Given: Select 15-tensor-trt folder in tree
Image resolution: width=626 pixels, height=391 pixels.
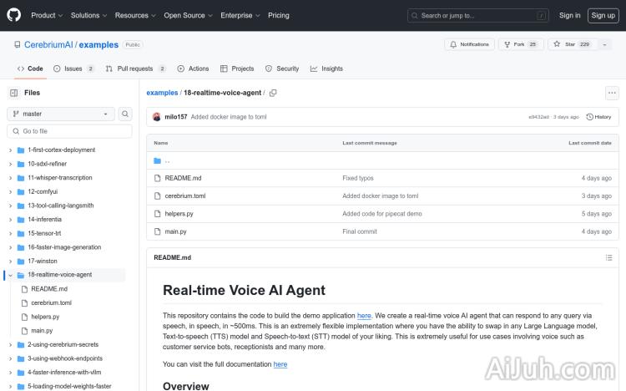Looking at the screenshot, I should [x=44, y=233].
